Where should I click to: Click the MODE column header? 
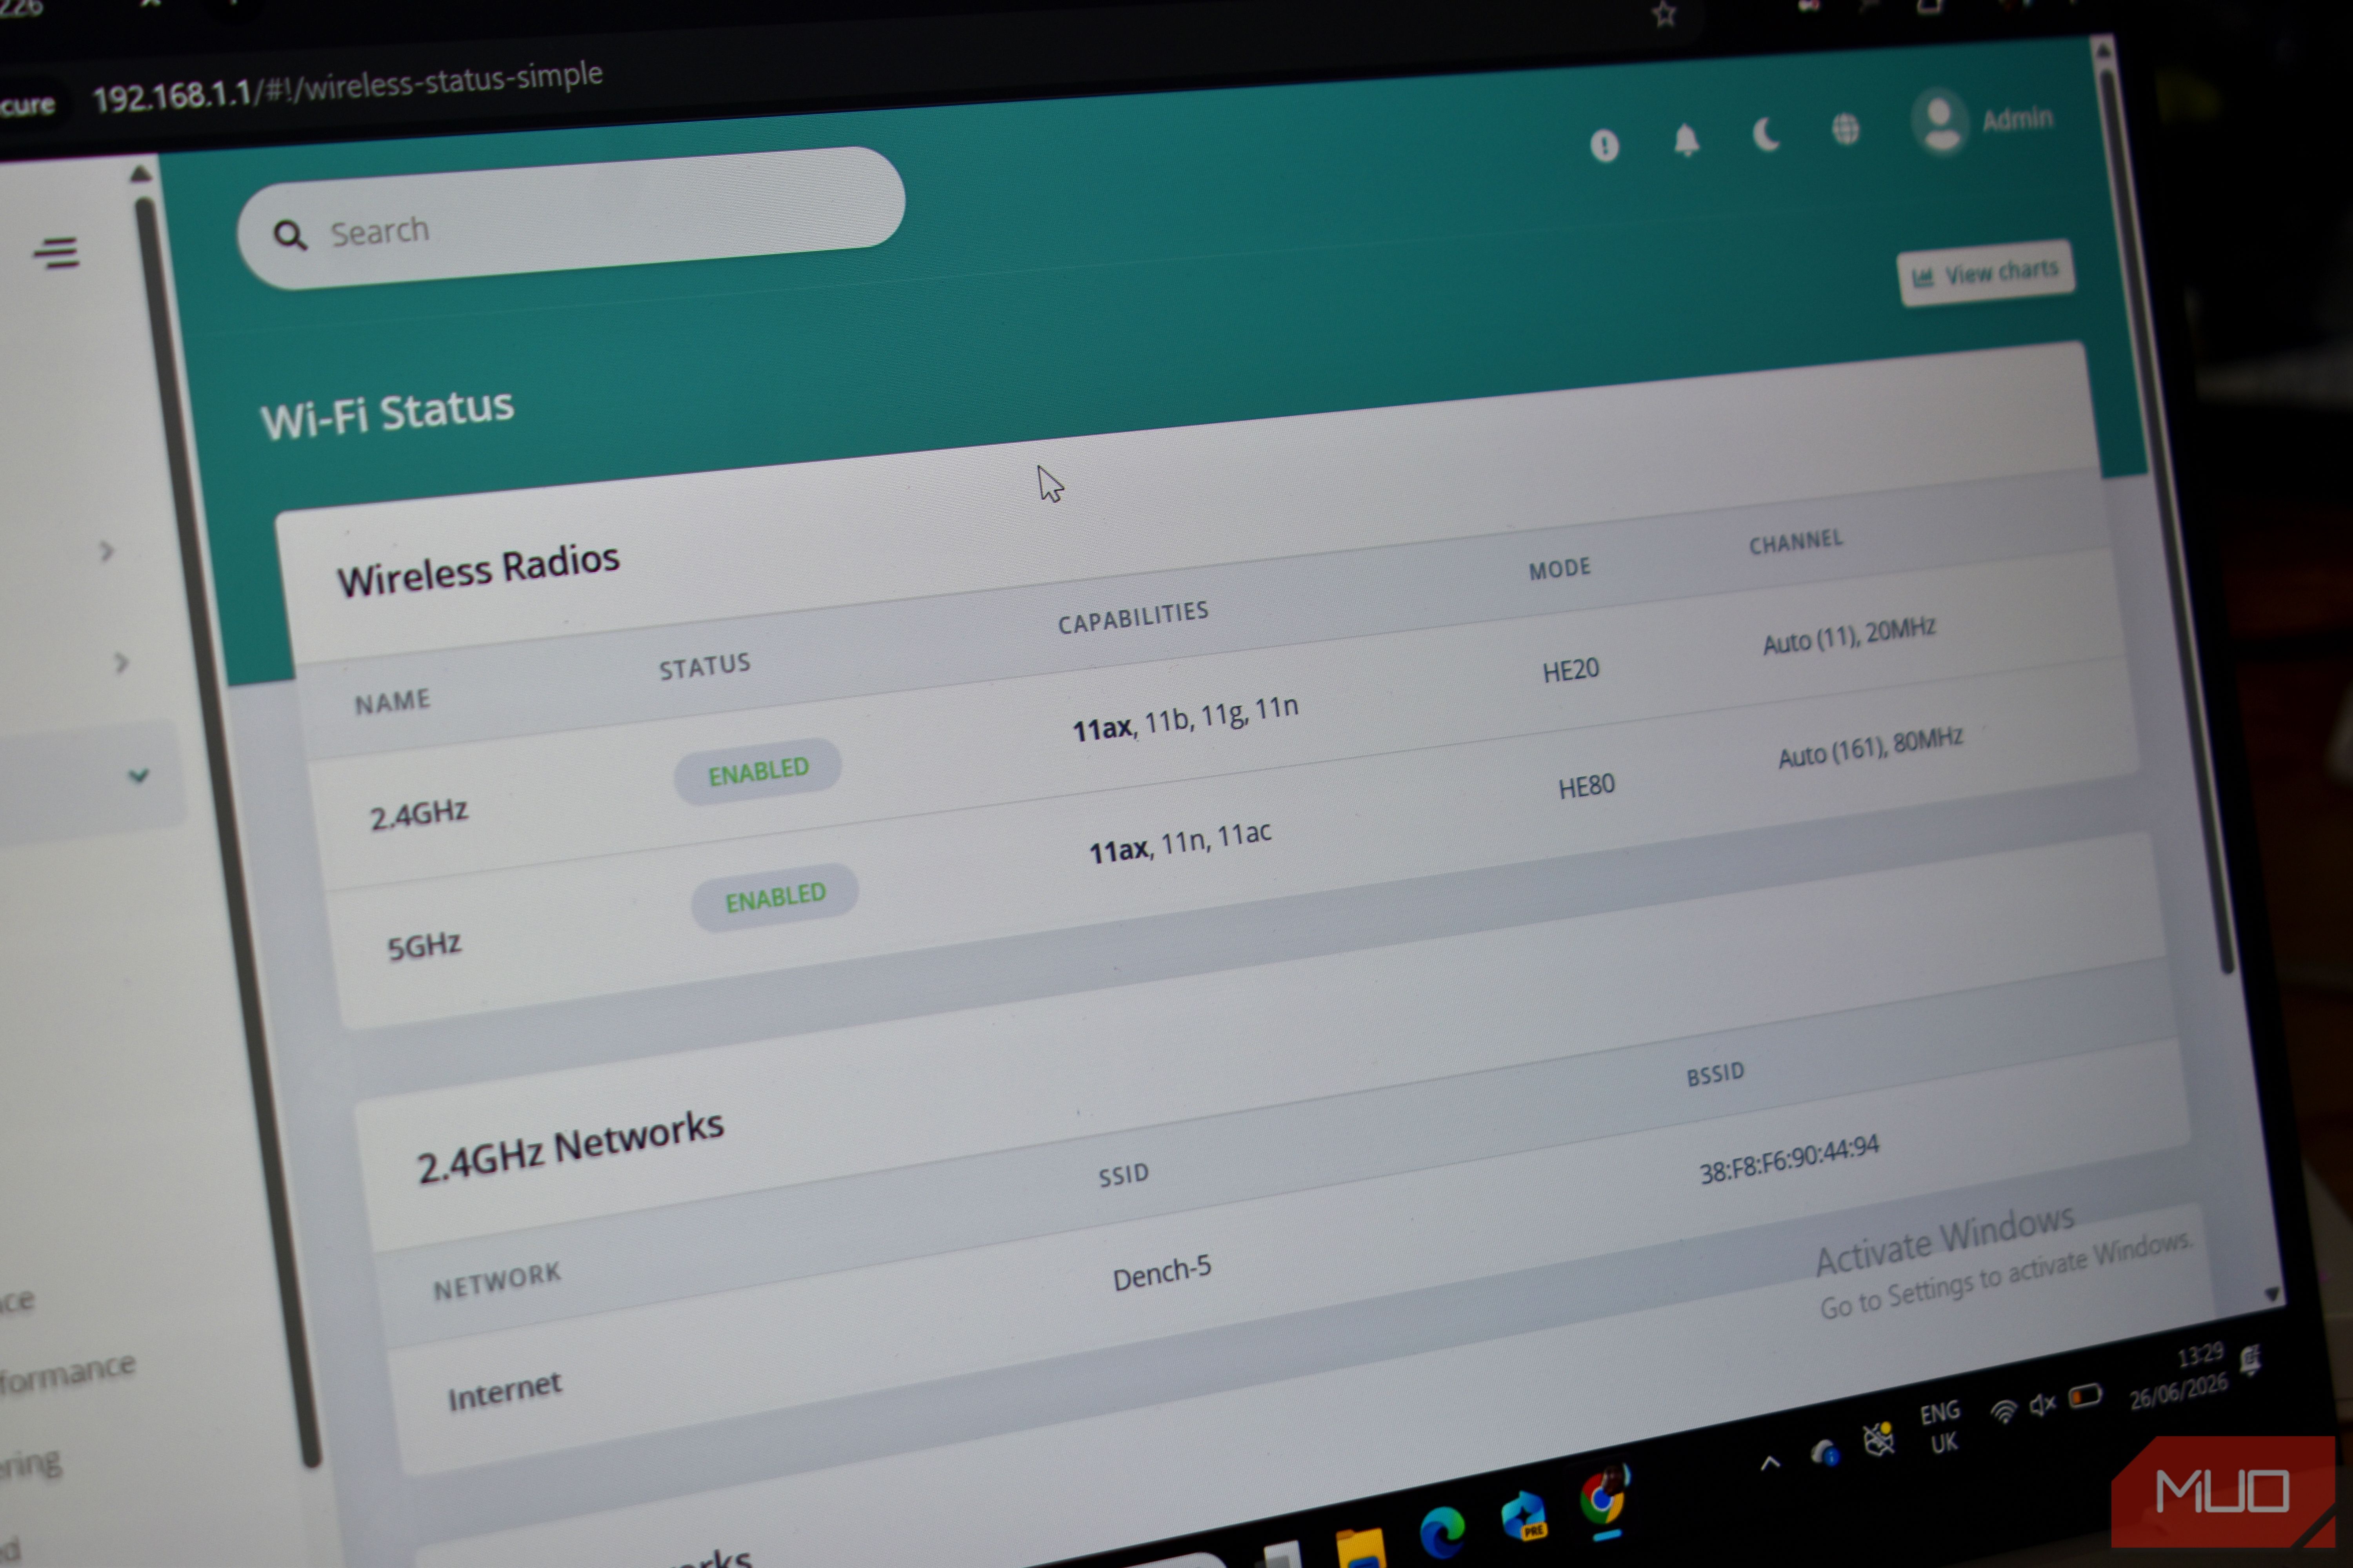point(1560,569)
